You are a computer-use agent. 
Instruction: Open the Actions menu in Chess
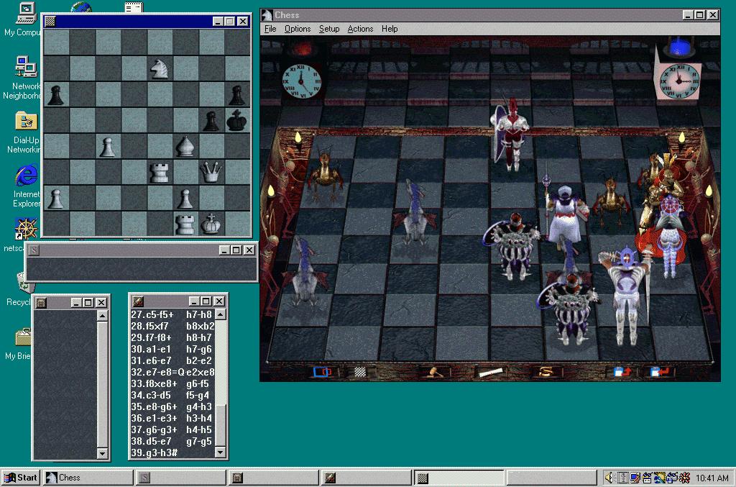[x=360, y=29]
